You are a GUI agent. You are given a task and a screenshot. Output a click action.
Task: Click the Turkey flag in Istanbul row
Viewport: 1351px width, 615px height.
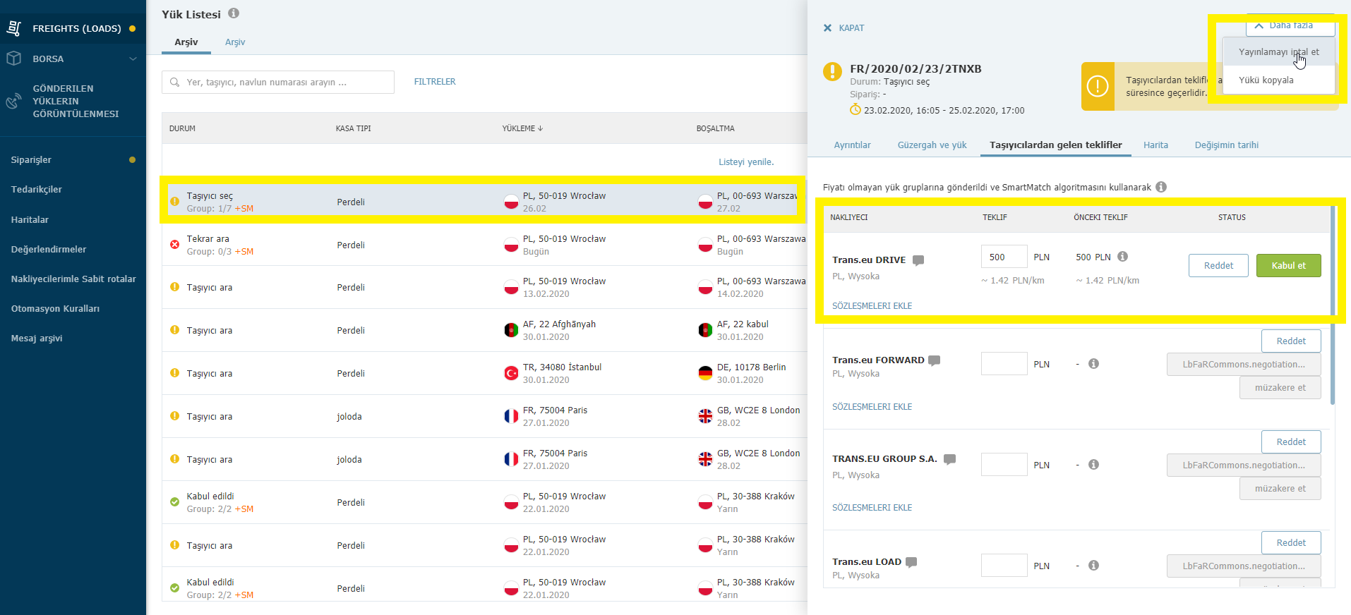511,373
